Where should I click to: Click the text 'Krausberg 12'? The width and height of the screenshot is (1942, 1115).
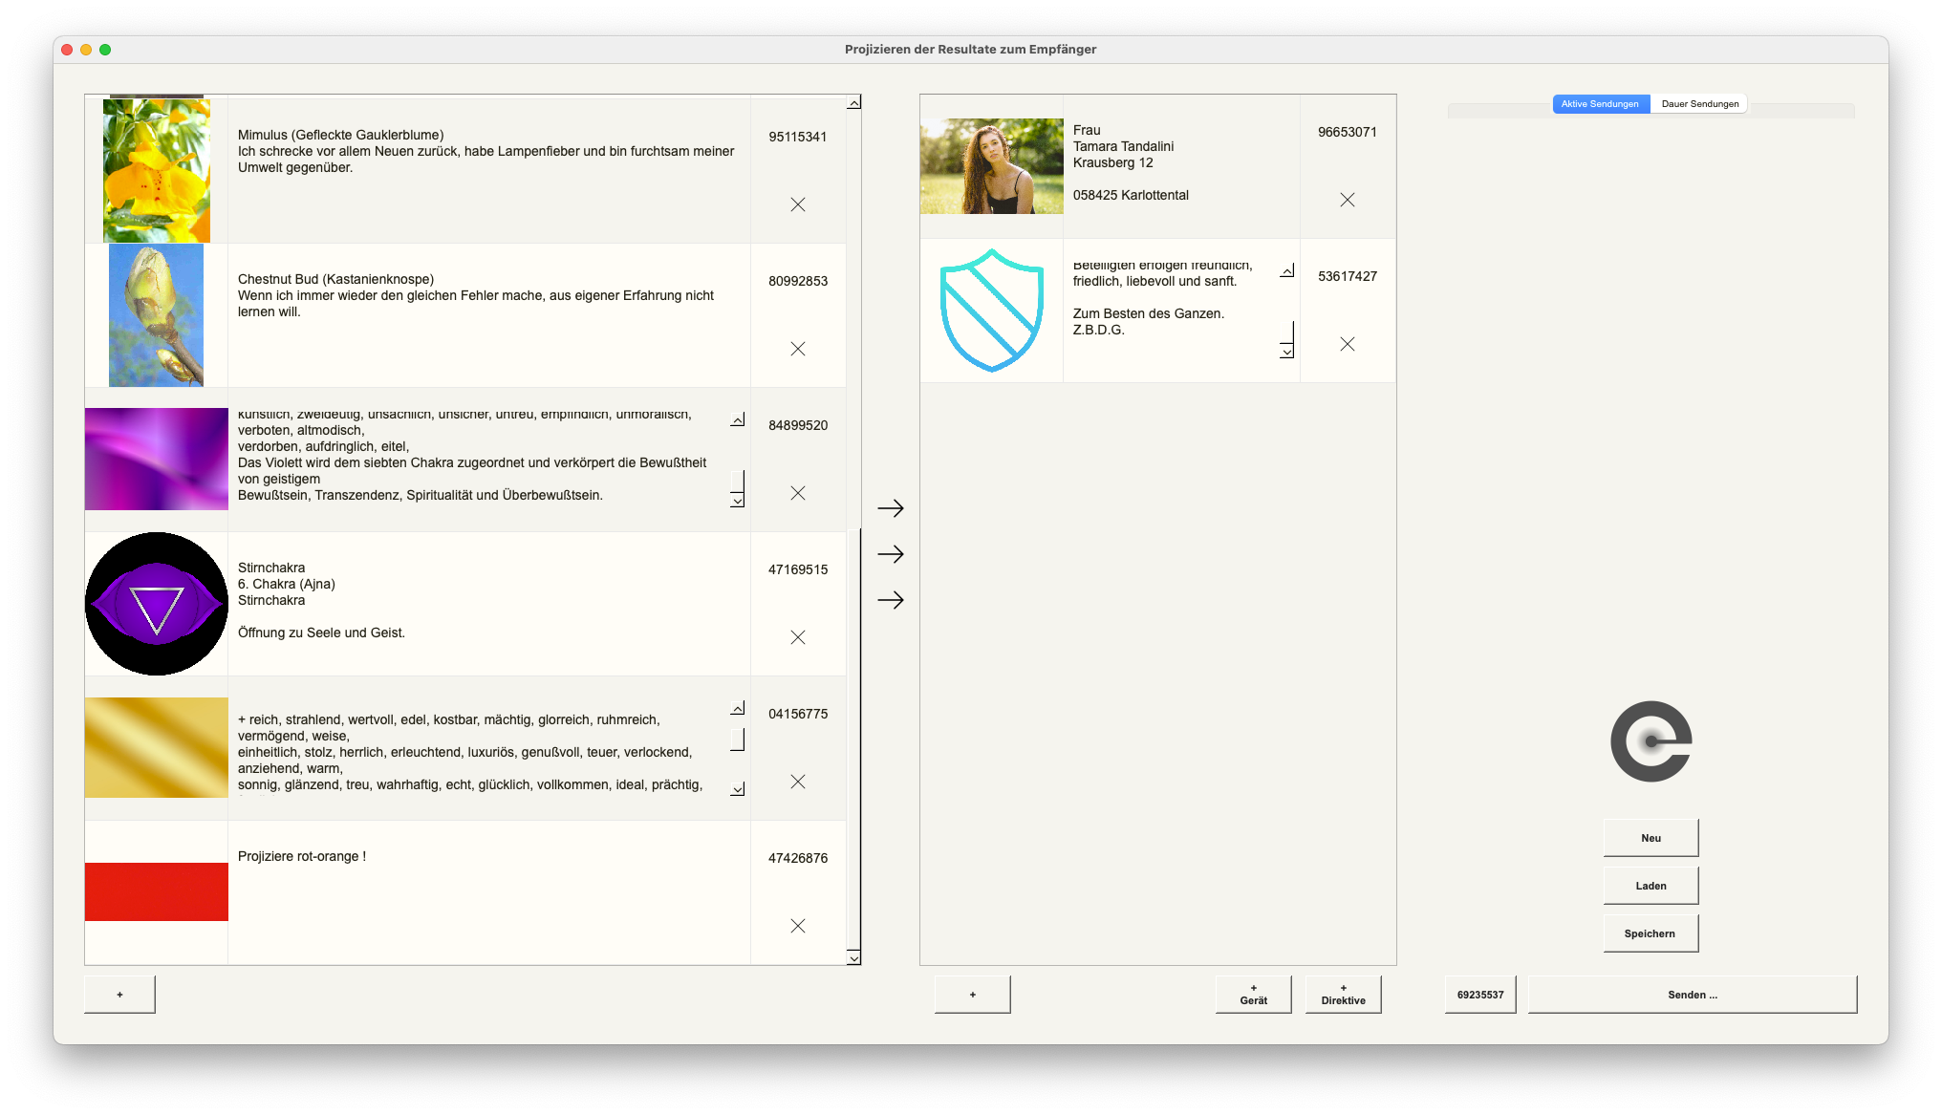pos(1113,162)
